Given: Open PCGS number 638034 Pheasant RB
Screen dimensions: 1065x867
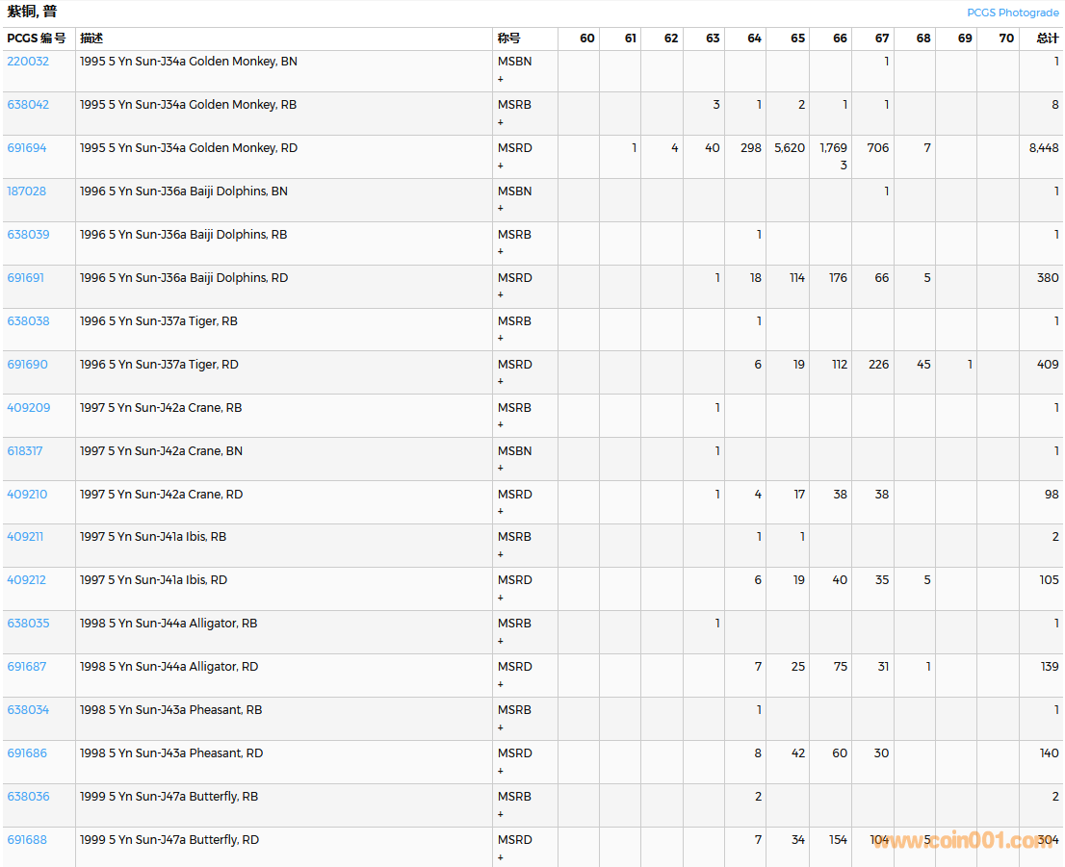Looking at the screenshot, I should 28,710.
